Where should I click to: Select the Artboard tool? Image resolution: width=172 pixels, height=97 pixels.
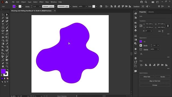coord(7,63)
